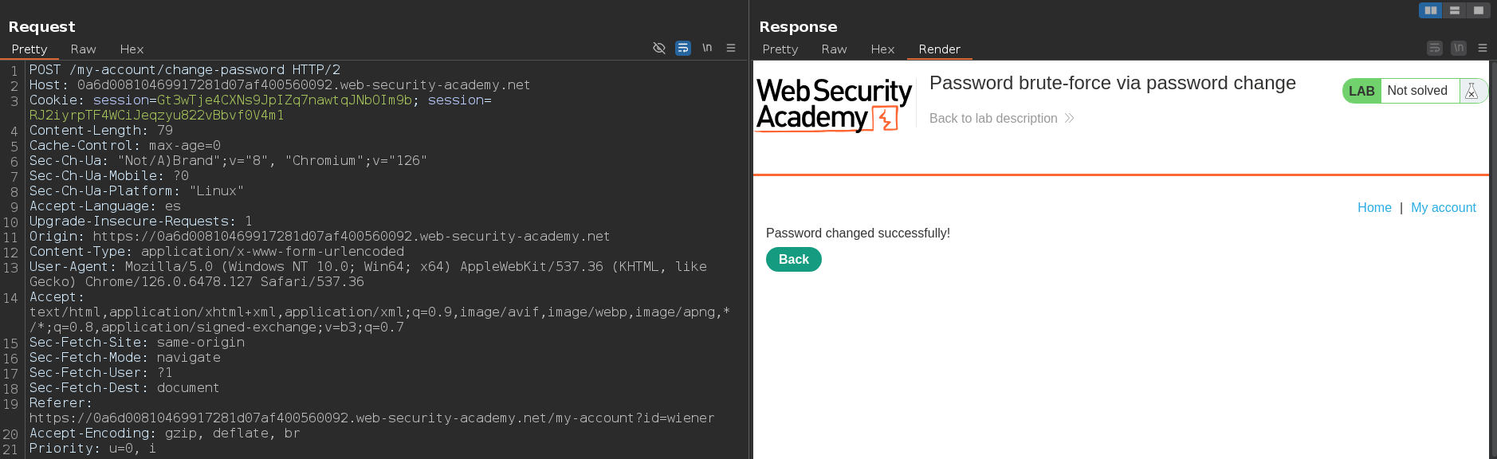Image resolution: width=1497 pixels, height=459 pixels.
Task: Toggle hidden-items eye icon in Request pane
Action: (658, 48)
